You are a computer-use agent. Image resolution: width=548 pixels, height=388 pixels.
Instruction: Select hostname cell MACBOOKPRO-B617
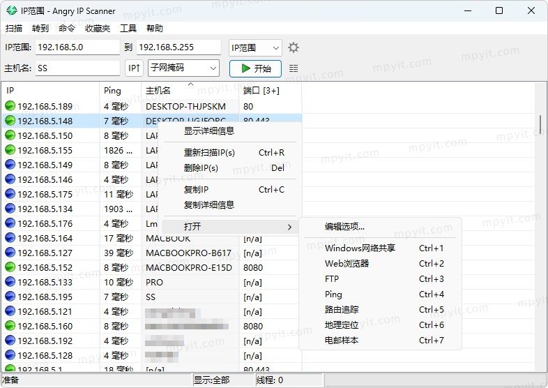coord(189,253)
